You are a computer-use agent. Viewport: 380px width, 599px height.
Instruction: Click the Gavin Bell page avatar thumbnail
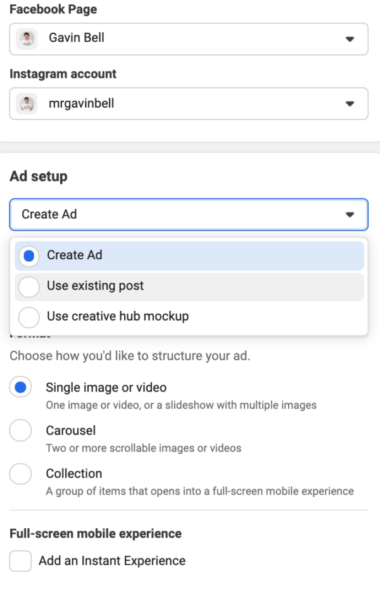pyautogui.click(x=27, y=39)
